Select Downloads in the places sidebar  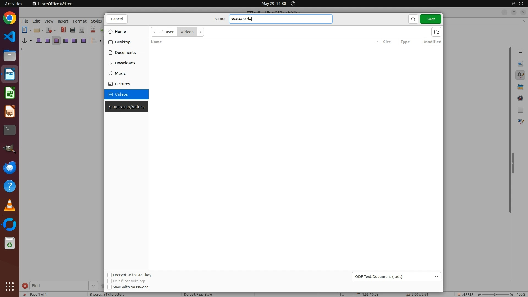coord(125,63)
